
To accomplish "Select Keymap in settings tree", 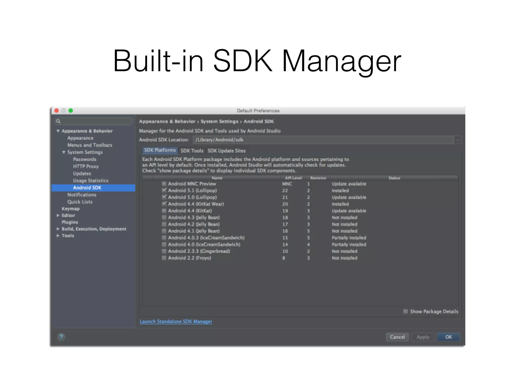I will click(x=71, y=209).
